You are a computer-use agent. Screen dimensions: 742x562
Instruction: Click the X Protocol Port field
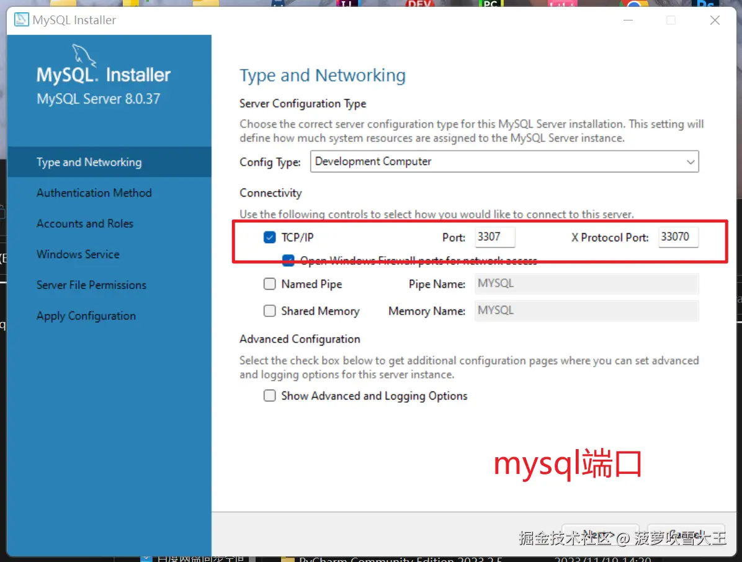click(678, 237)
